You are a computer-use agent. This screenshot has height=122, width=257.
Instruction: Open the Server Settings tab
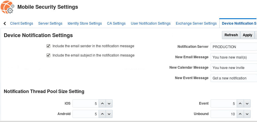[50, 23]
